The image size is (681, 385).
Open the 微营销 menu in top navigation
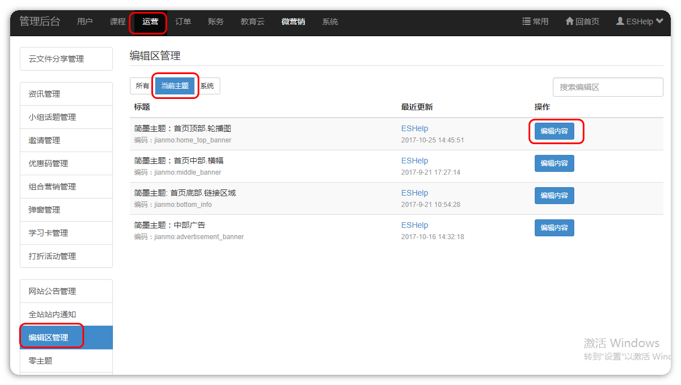293,21
